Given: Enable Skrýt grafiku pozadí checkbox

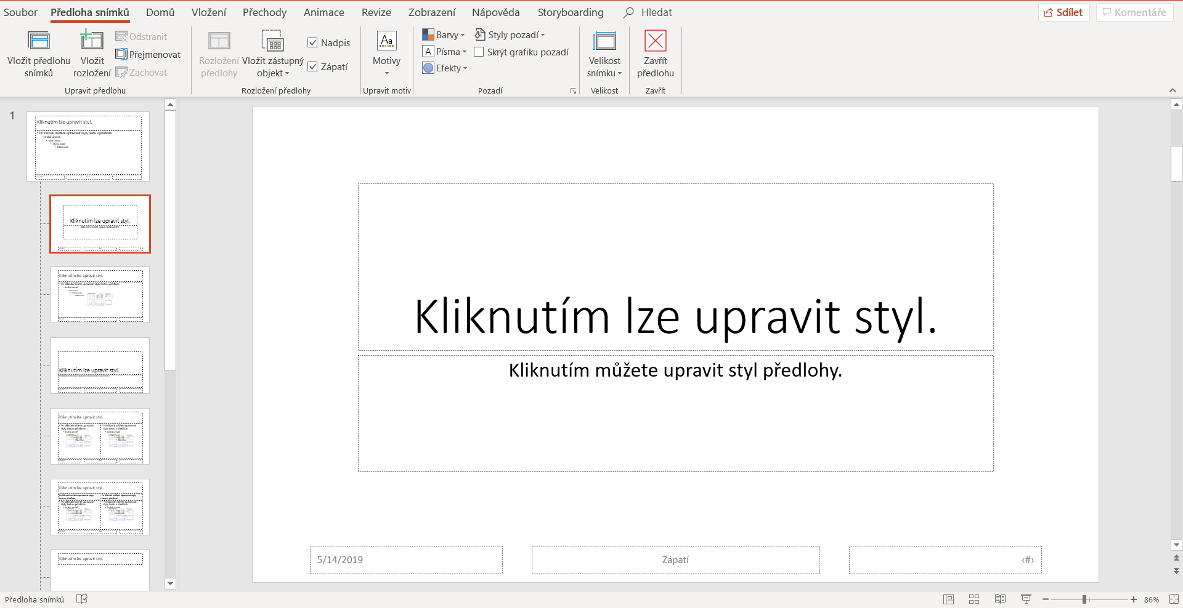Looking at the screenshot, I should [x=479, y=52].
